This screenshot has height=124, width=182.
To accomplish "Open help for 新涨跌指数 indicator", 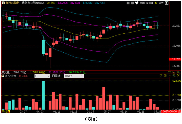I will pos(3,3).
